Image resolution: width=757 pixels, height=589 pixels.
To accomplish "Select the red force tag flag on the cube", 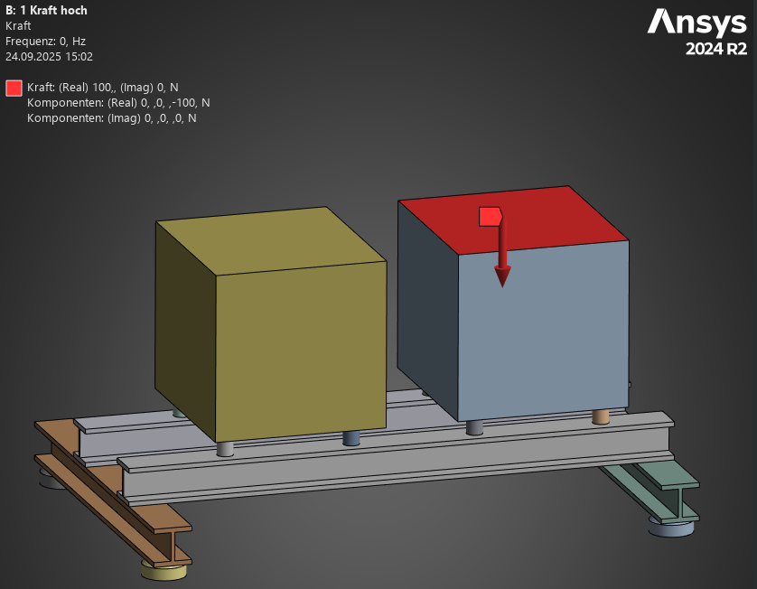I will (x=490, y=216).
